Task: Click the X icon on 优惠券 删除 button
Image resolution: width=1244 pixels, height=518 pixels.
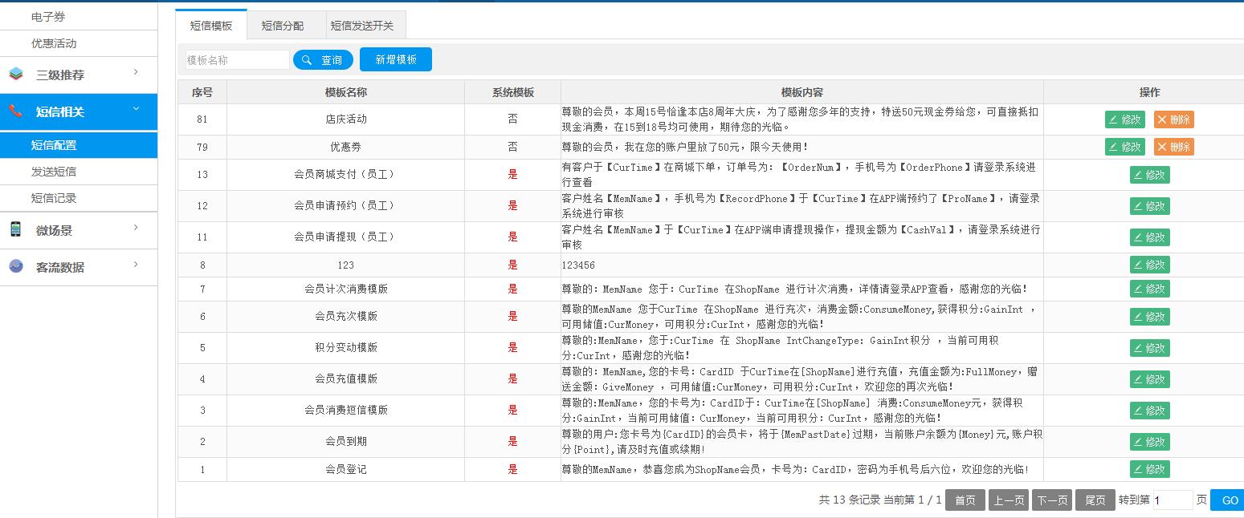Action: [x=1162, y=147]
